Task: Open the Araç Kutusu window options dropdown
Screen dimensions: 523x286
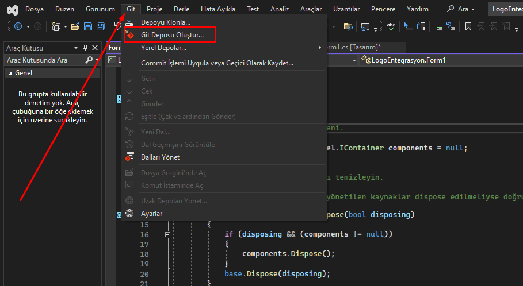Action: tap(76, 48)
